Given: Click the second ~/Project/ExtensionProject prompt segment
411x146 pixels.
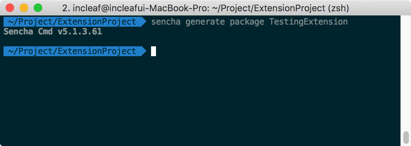Looking at the screenshot, I should [x=72, y=51].
